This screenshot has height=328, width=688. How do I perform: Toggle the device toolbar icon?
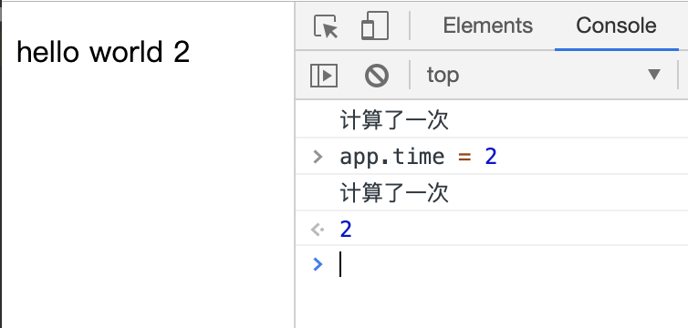[375, 26]
